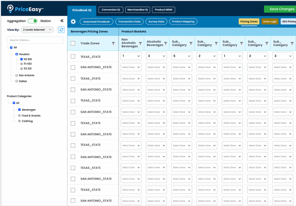This screenshot has width=296, height=206.
Task: Check the 112 231 station checkbox
Action: click(x=21, y=69)
